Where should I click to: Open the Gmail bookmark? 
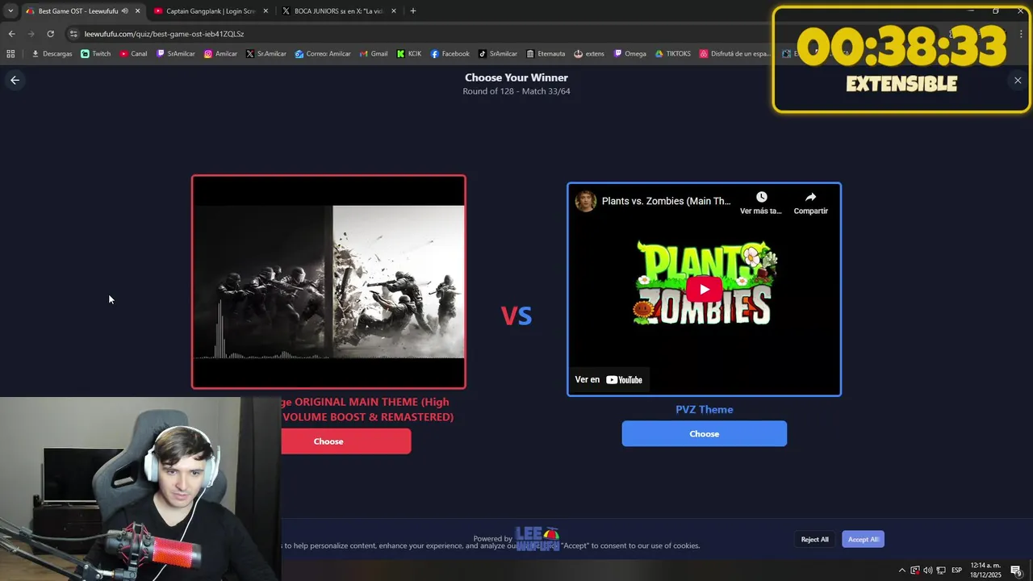(373, 54)
